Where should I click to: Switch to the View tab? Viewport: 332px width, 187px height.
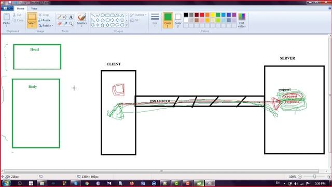click(x=34, y=8)
